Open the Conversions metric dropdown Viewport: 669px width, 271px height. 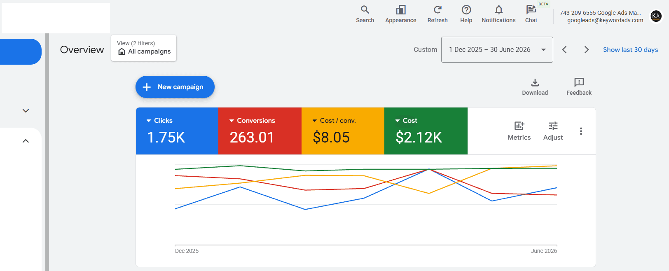(252, 121)
